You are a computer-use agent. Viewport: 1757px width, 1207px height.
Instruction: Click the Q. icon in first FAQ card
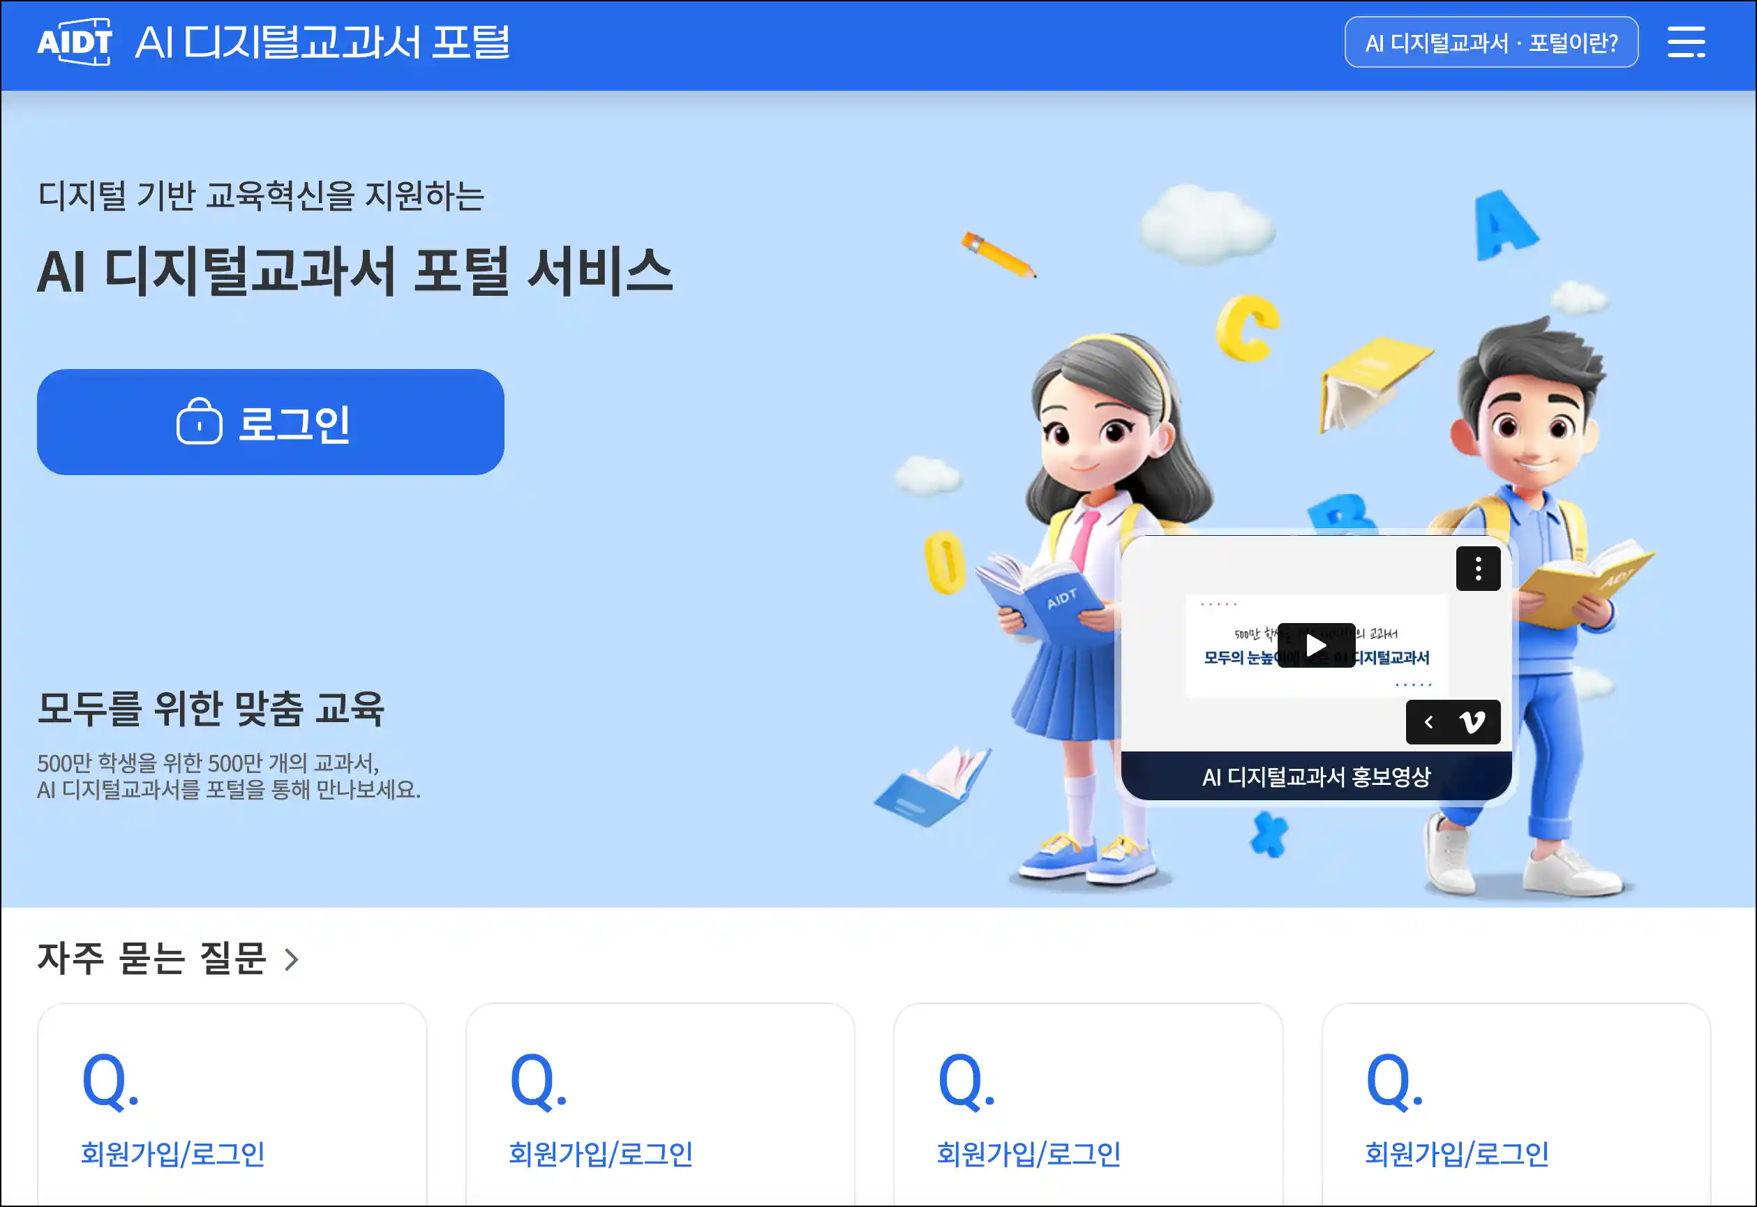pos(110,1082)
